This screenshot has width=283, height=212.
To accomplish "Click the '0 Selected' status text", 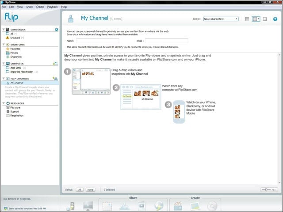I will click(109, 189).
